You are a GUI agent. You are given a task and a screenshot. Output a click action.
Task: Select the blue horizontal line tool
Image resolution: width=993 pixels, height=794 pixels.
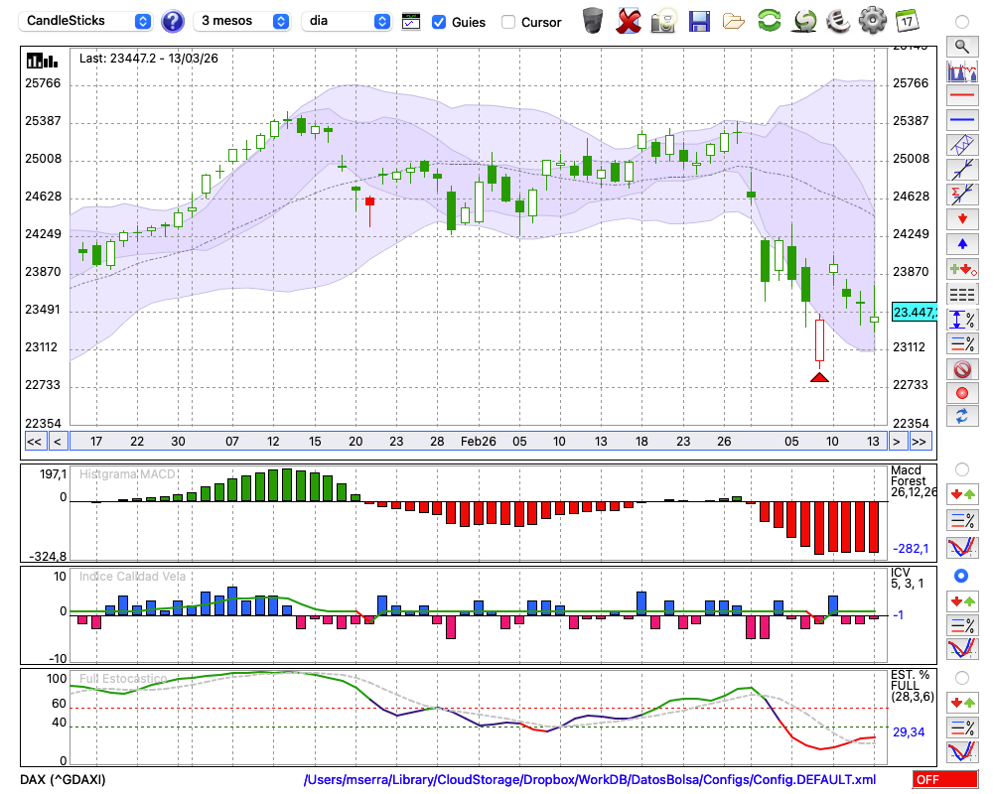tap(961, 120)
